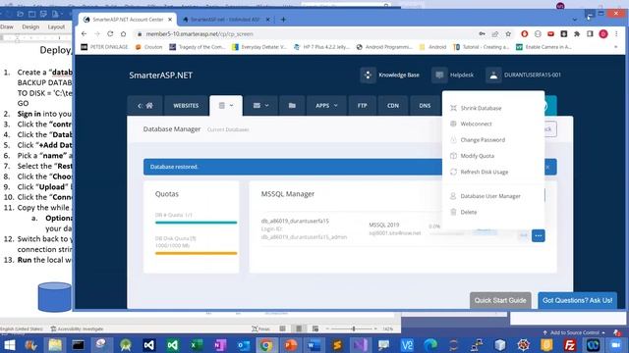Open the Knowledge Base link
Viewport: 629px width, 353px height.
click(x=390, y=75)
